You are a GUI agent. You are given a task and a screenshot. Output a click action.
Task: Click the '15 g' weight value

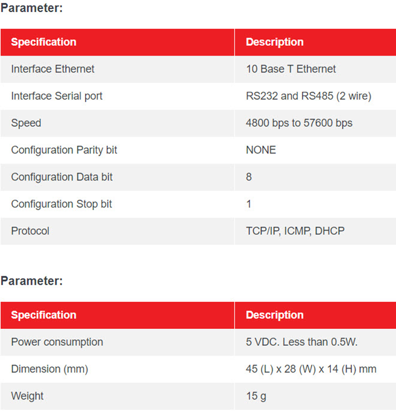pos(256,396)
